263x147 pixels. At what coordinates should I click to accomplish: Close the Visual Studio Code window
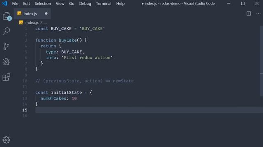coord(257,4)
